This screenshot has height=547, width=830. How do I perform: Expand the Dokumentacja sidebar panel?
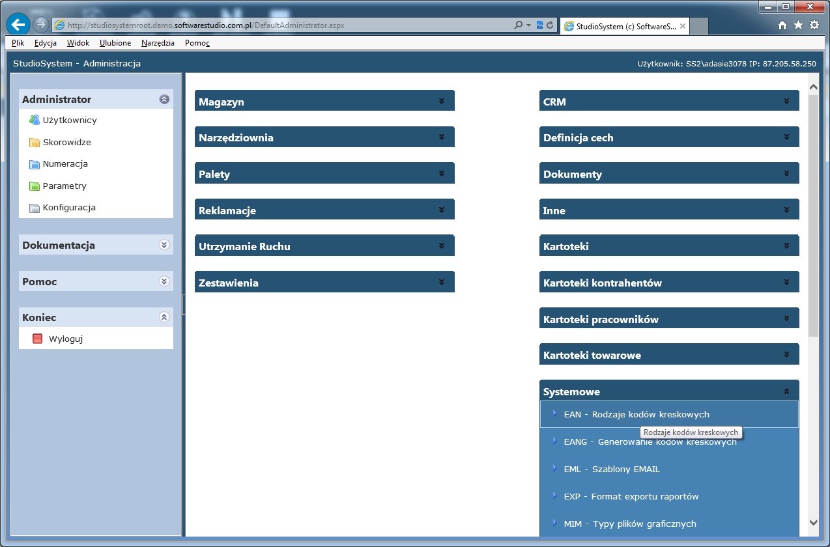(164, 245)
